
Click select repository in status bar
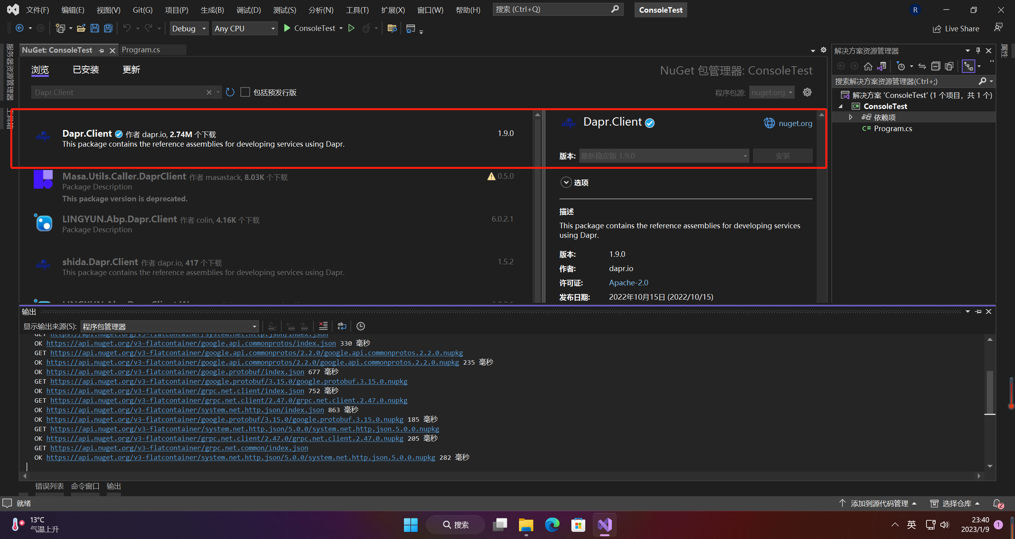click(x=955, y=503)
